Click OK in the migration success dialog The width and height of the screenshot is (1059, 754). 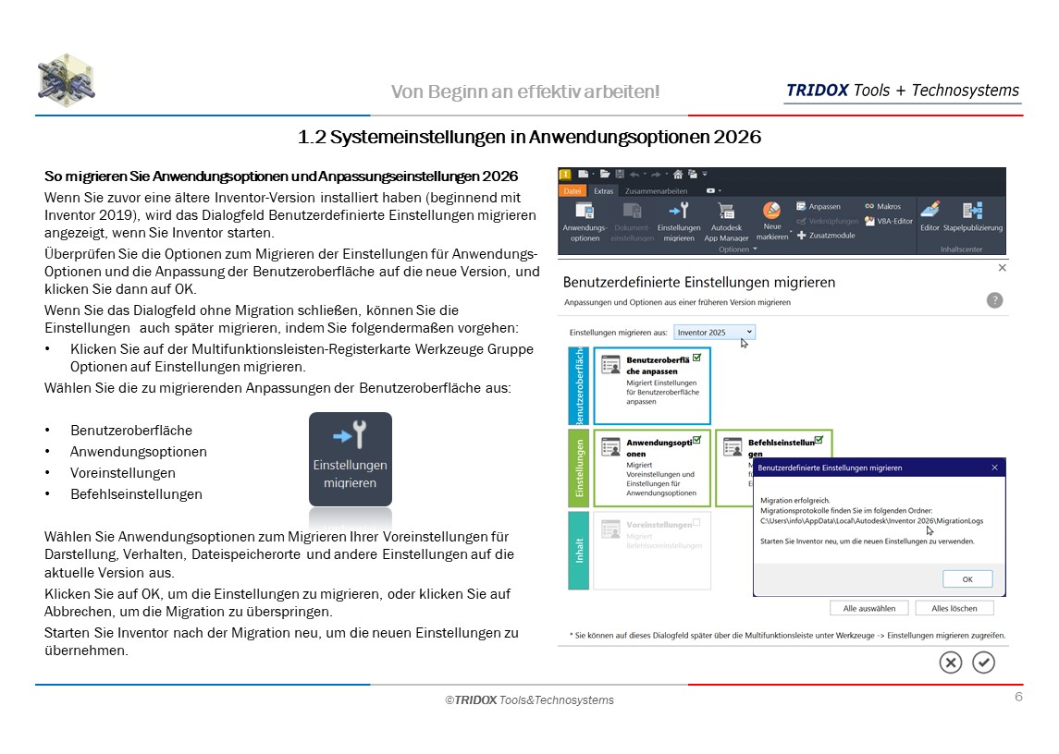point(967,579)
